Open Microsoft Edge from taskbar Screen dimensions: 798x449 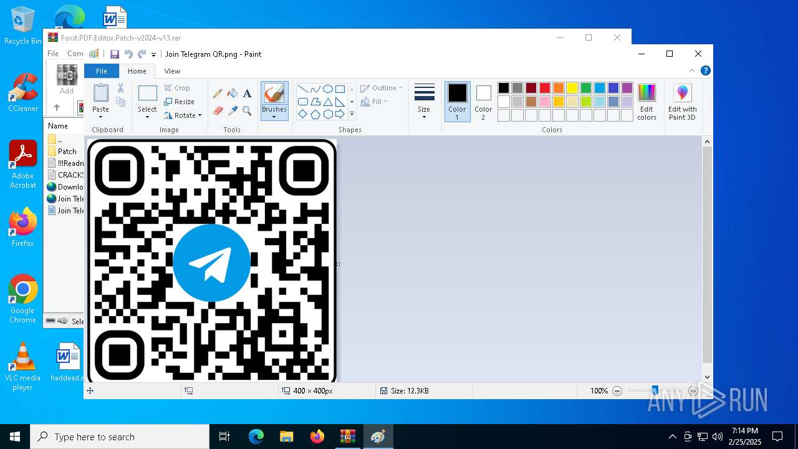coord(256,437)
